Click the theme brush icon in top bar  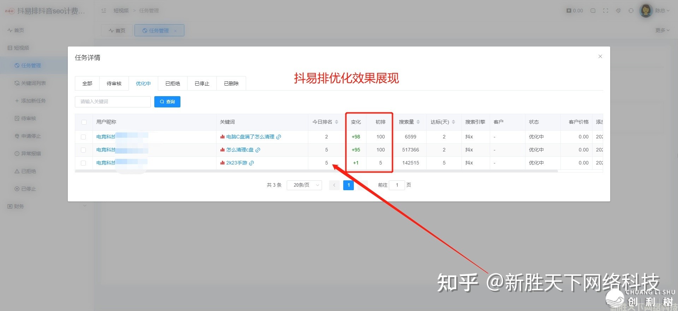point(618,11)
